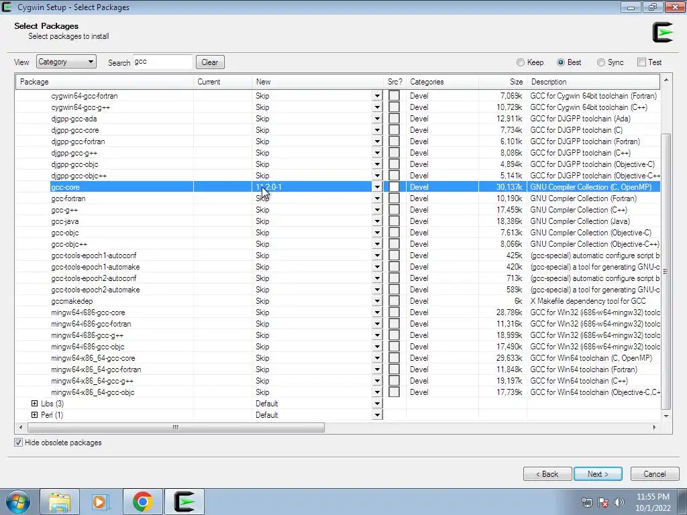Expand the Libs (3) category
The height and width of the screenshot is (515, 687).
(35, 403)
